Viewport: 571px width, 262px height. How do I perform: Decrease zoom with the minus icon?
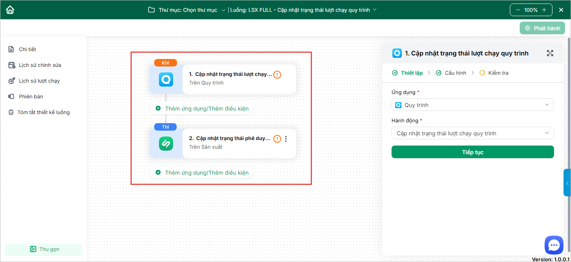518,10
